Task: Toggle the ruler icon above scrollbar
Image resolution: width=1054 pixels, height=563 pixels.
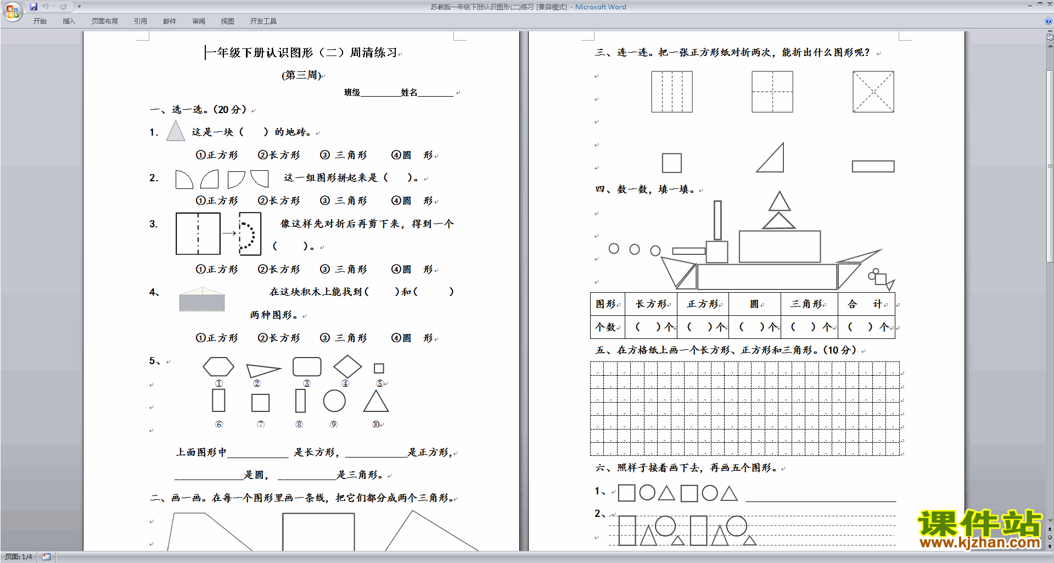Action: [1050, 37]
